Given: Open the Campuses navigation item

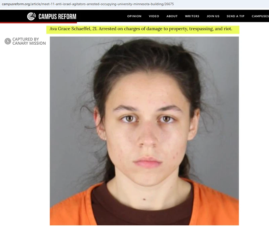Looking at the screenshot, I should pyautogui.click(x=260, y=16).
